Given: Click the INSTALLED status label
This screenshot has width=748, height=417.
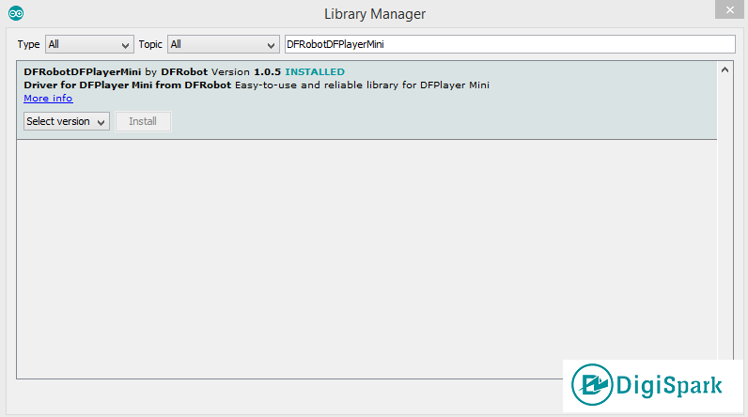Looking at the screenshot, I should click(315, 71).
